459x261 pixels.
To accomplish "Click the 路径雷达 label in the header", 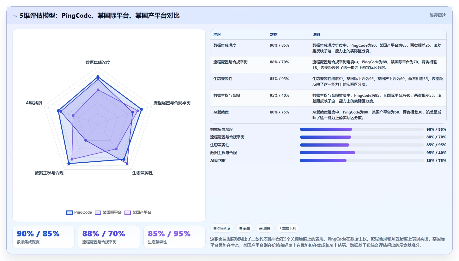I will [x=438, y=15].
